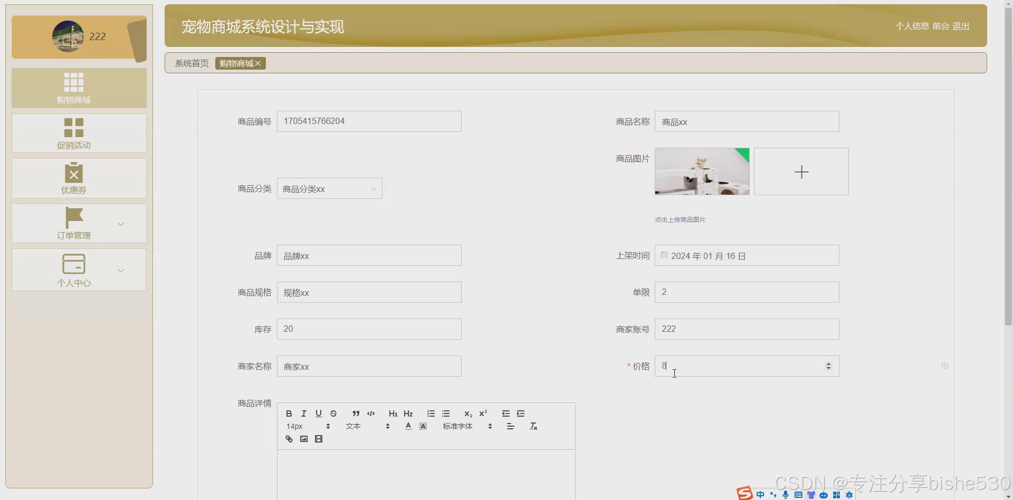Viewport: 1013px width, 500px height.
Task: Open the Sogou soft keyboard
Action: coord(798,495)
